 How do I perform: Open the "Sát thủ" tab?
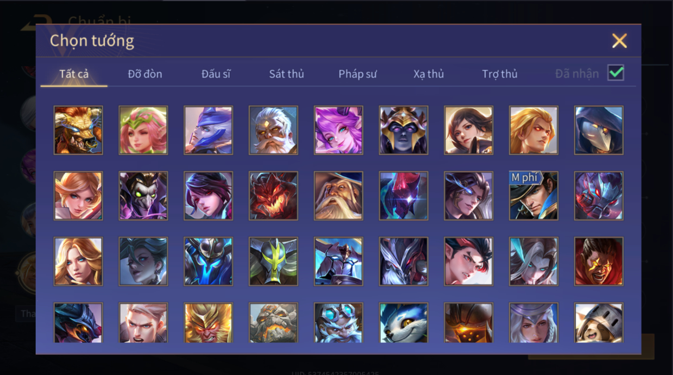286,74
